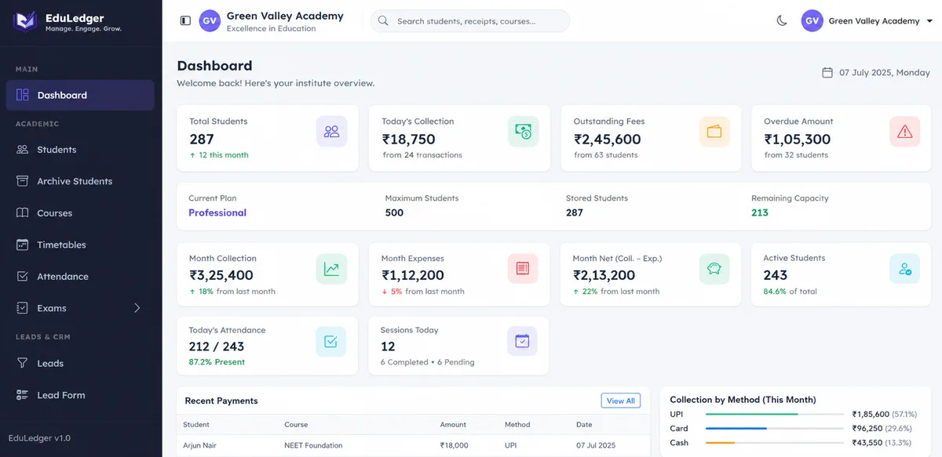Screen dimensions: 942x457
Task: Click the Leads funnel icon
Action: [x=22, y=363]
